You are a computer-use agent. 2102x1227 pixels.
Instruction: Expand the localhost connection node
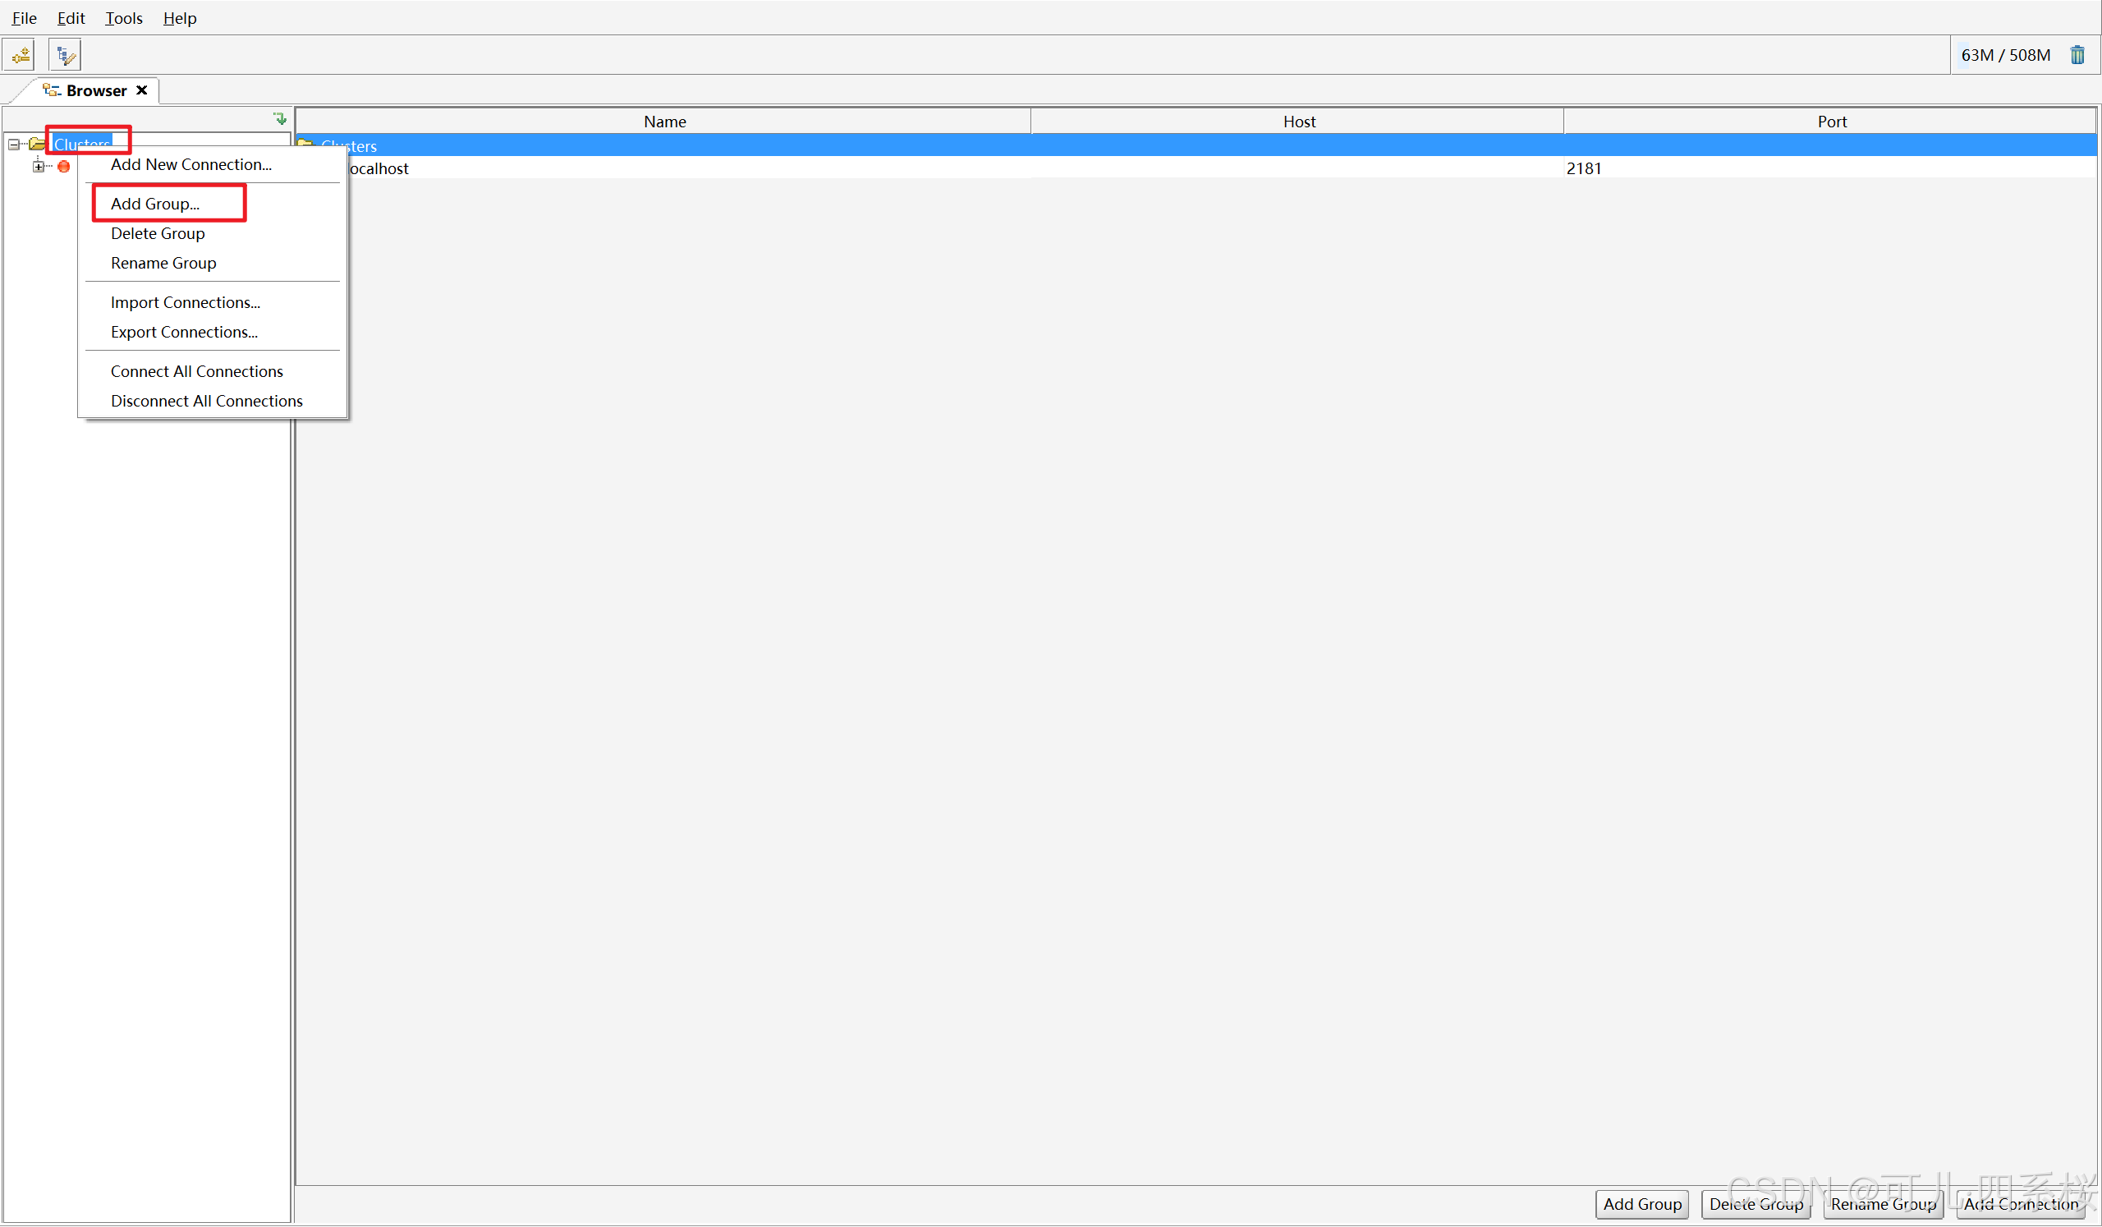point(39,167)
